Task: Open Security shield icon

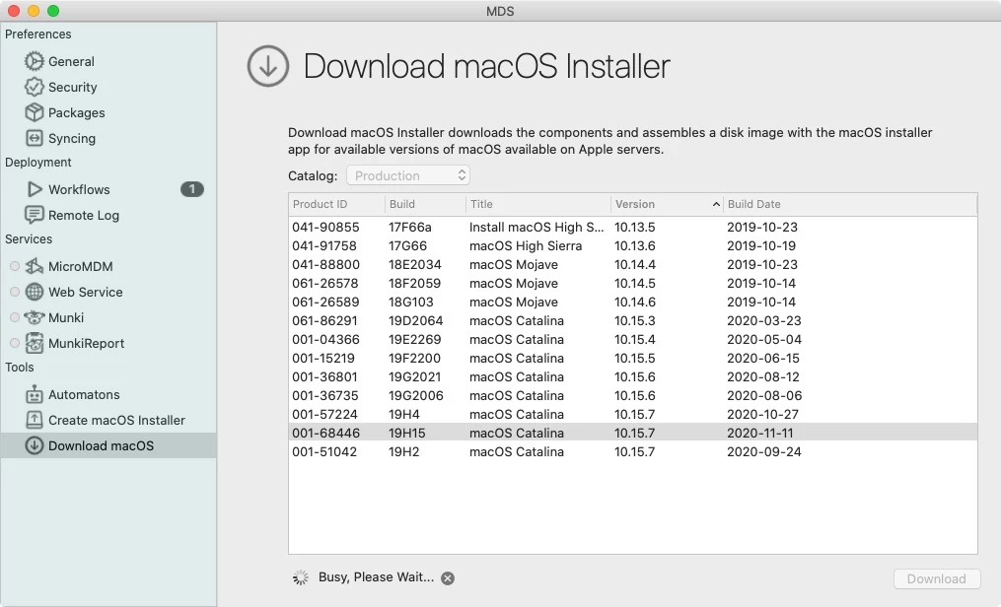Action: 34,87
